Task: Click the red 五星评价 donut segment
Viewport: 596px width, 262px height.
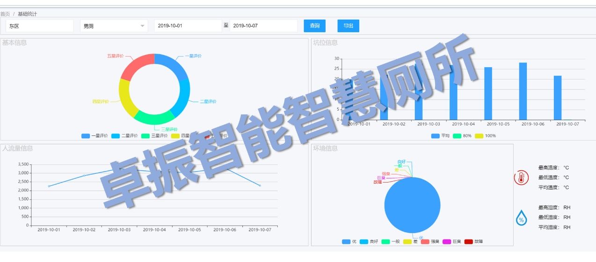Action: click(137, 66)
